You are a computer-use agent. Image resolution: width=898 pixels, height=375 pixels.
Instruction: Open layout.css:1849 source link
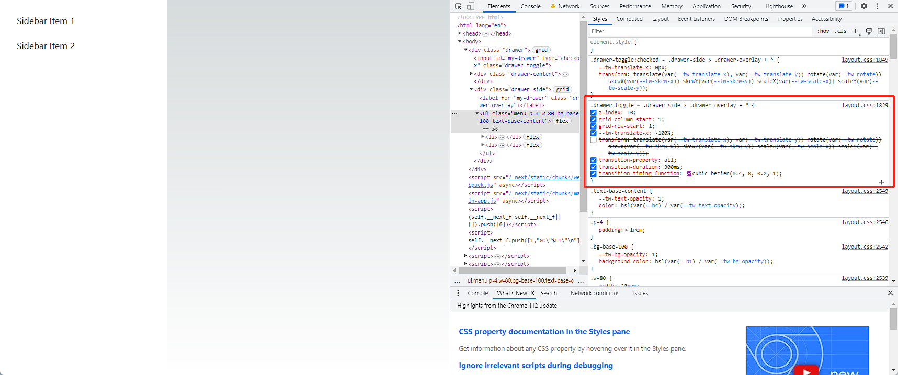click(x=865, y=60)
